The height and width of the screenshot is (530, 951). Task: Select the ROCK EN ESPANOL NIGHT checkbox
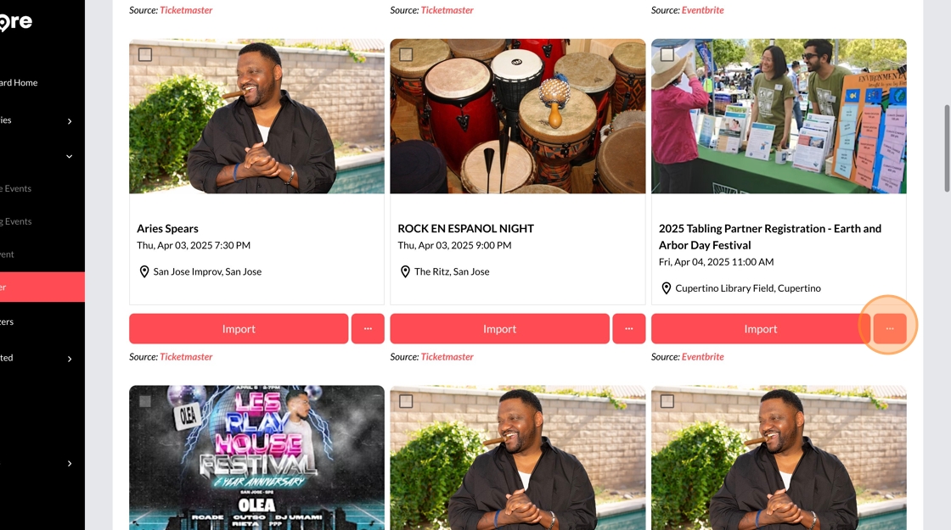[x=406, y=54]
